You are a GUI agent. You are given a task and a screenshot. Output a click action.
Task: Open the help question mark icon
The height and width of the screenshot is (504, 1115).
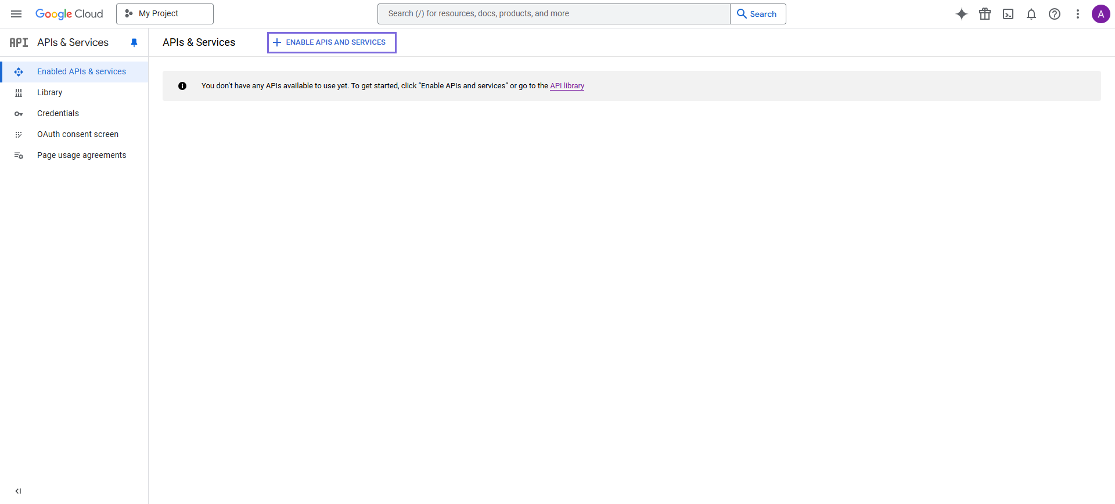1055,14
